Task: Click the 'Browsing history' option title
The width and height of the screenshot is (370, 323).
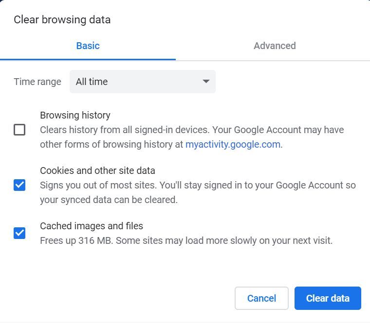Action: coord(75,115)
